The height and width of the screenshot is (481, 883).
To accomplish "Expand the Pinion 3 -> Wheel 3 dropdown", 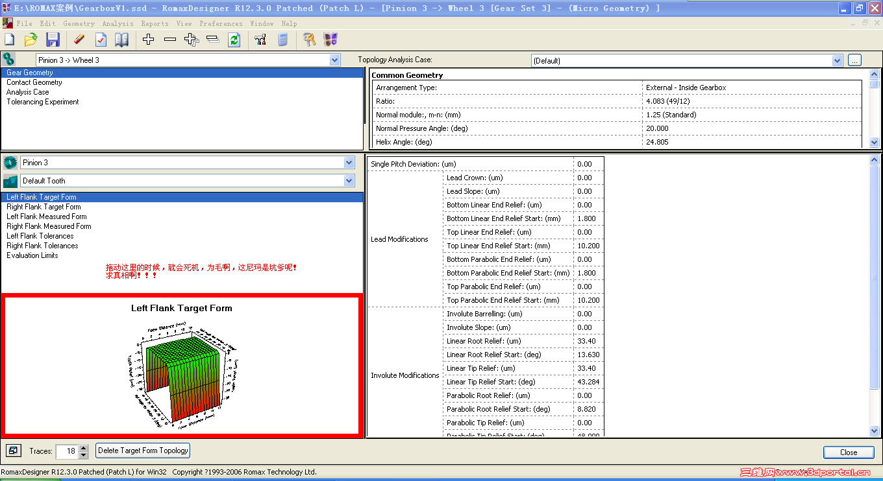I will 335,60.
